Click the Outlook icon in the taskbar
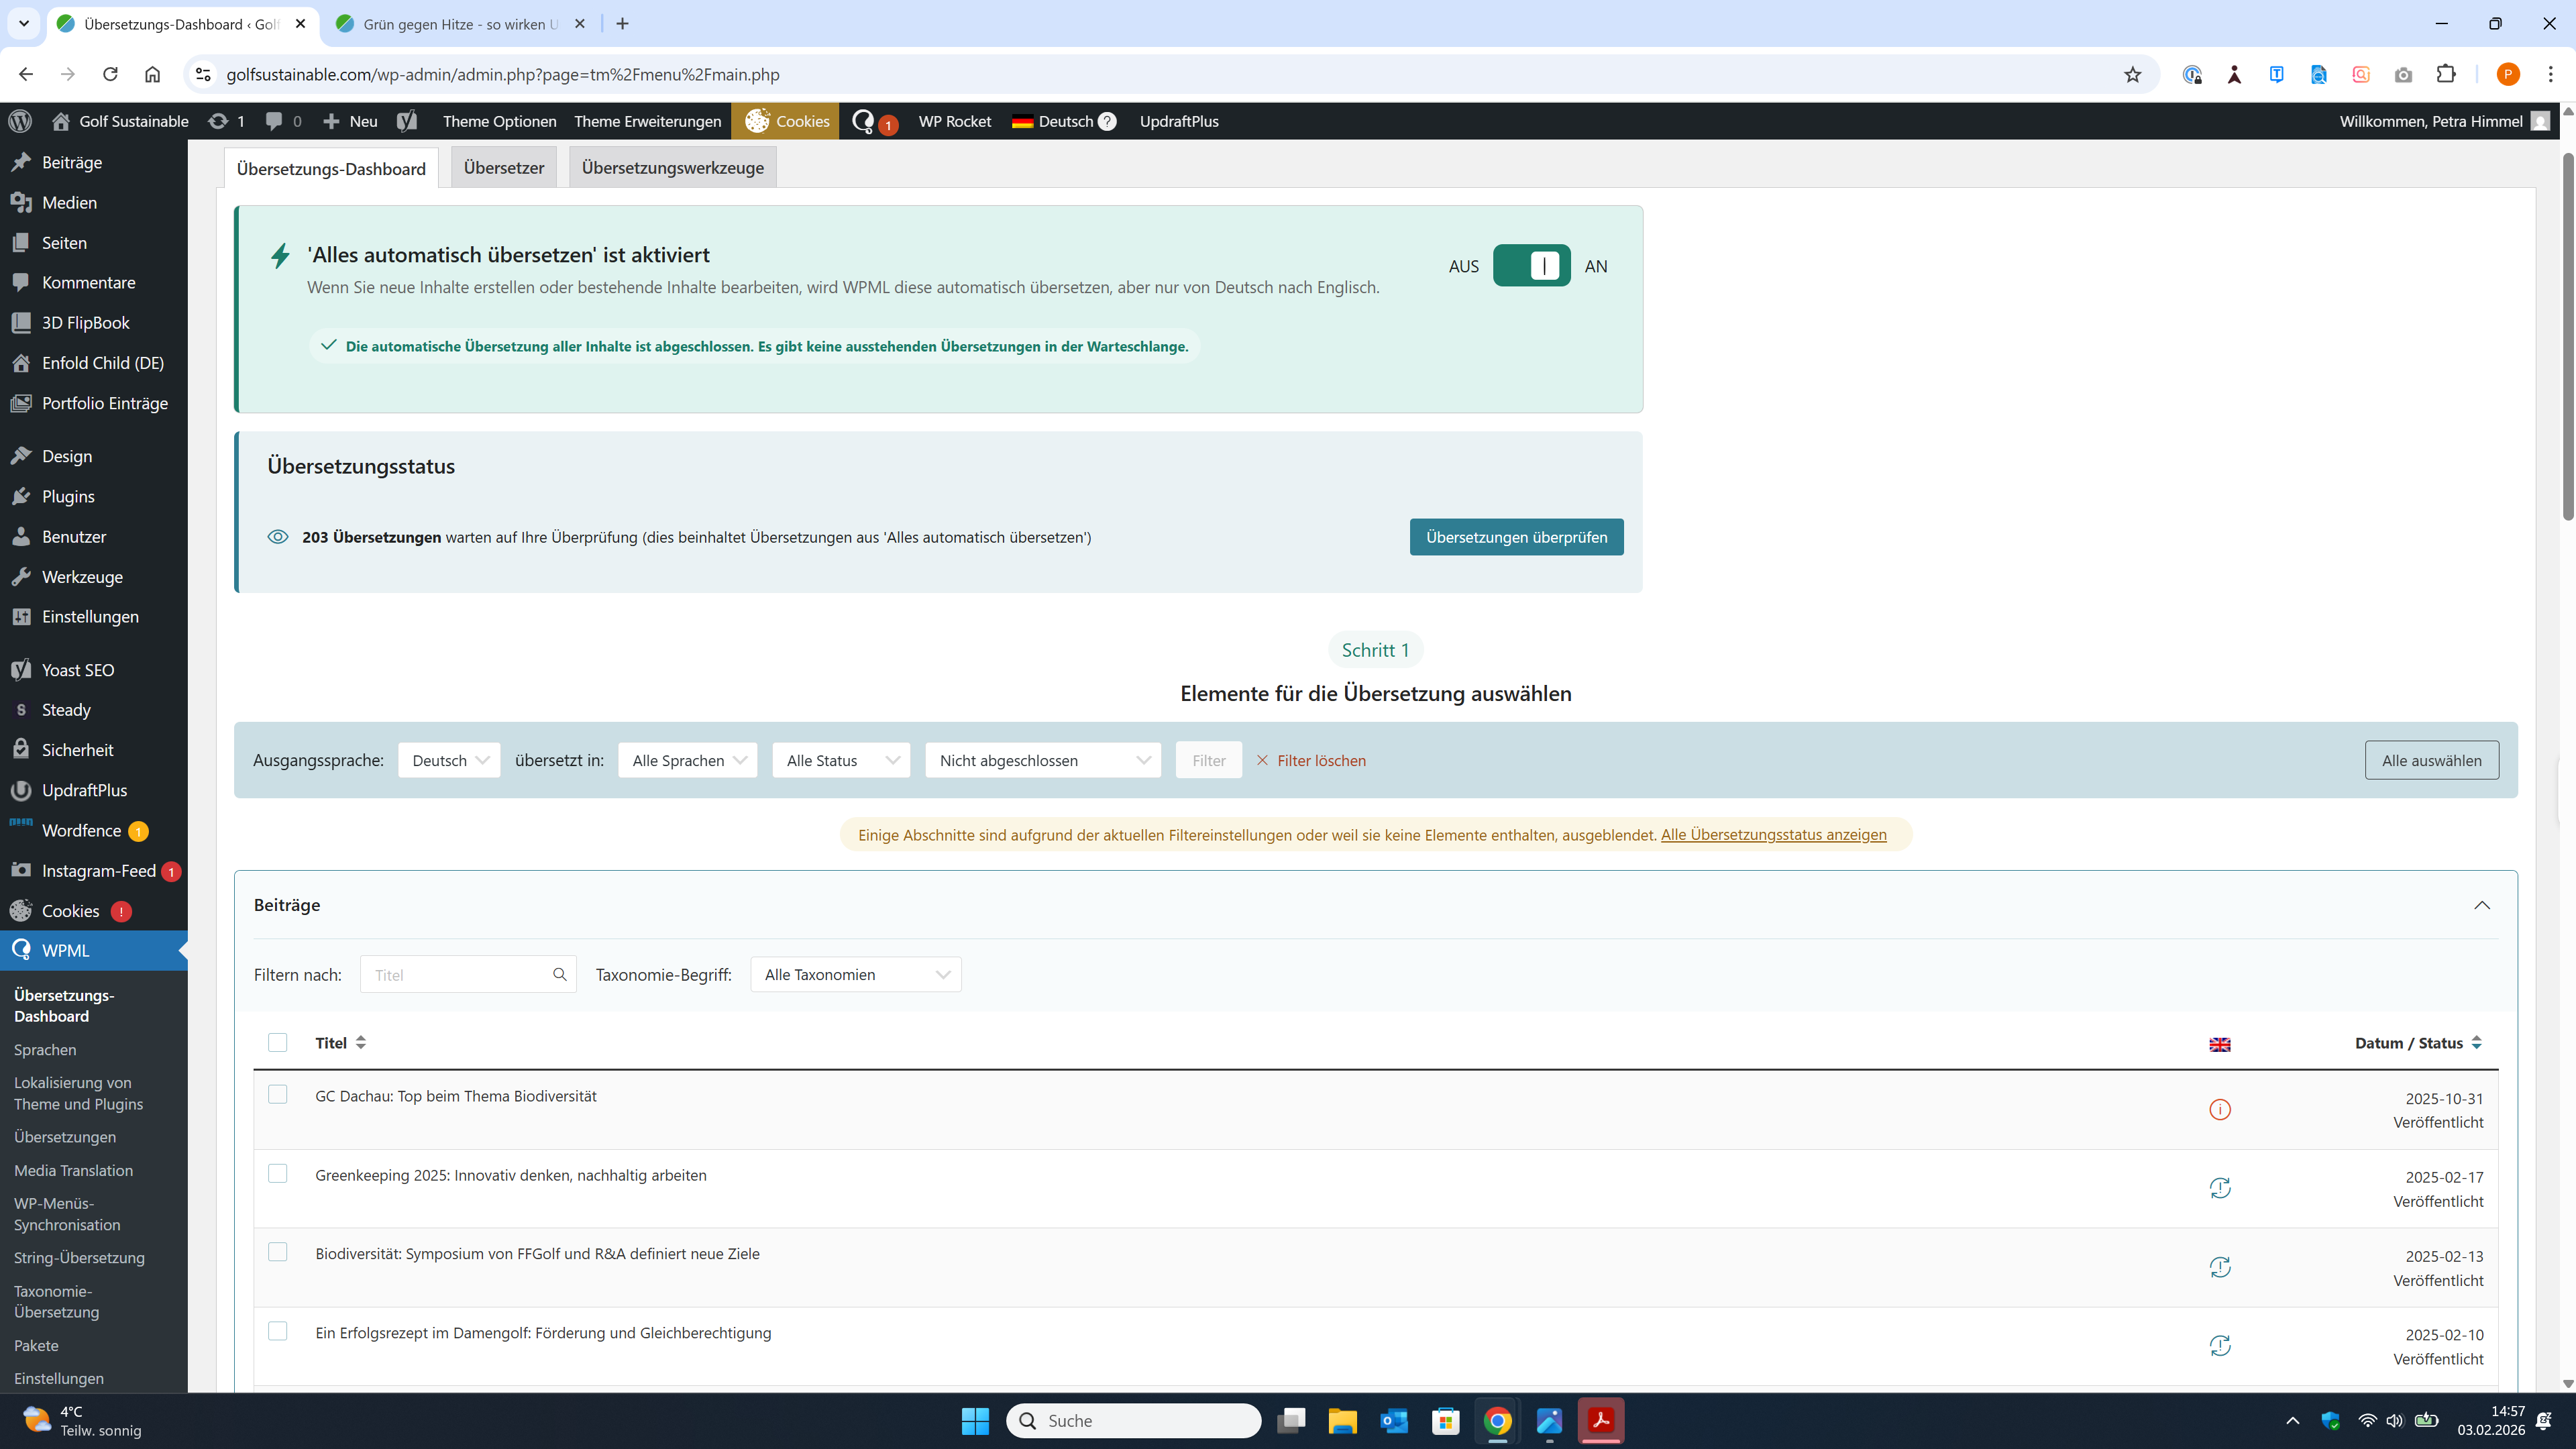The height and width of the screenshot is (1449, 2576). (x=1393, y=1420)
